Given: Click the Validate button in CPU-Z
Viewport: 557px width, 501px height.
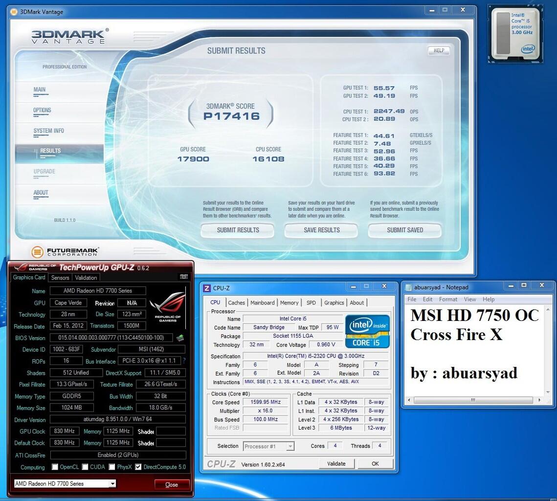Looking at the screenshot, I should (336, 464).
